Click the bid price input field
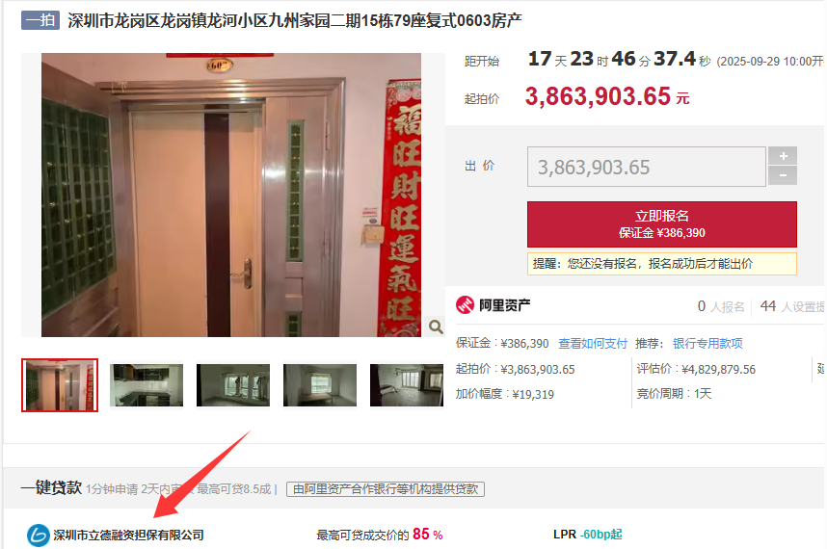 click(x=647, y=167)
